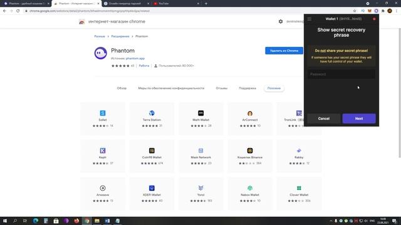Go back with browser back arrow
401x225 pixels.
click(4, 11)
